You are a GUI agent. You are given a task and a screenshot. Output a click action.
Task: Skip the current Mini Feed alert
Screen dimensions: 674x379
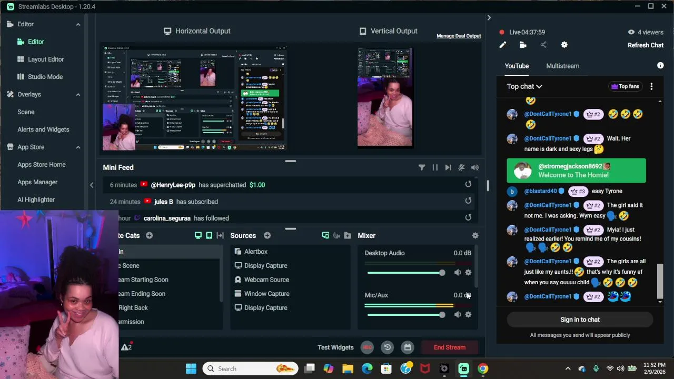448,167
